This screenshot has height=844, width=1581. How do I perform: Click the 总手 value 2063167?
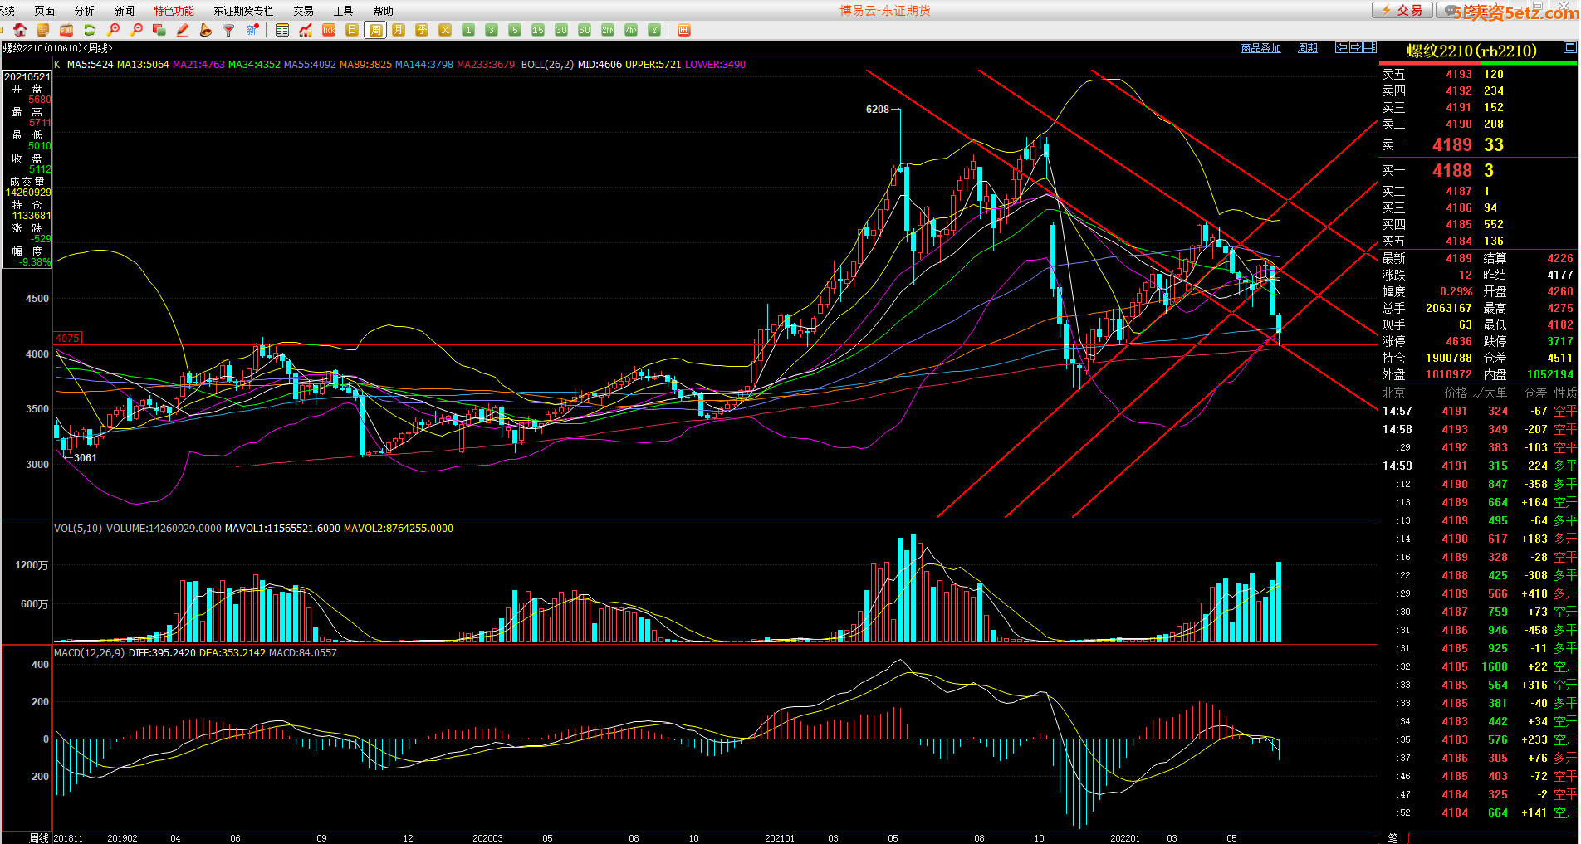[x=1449, y=308]
